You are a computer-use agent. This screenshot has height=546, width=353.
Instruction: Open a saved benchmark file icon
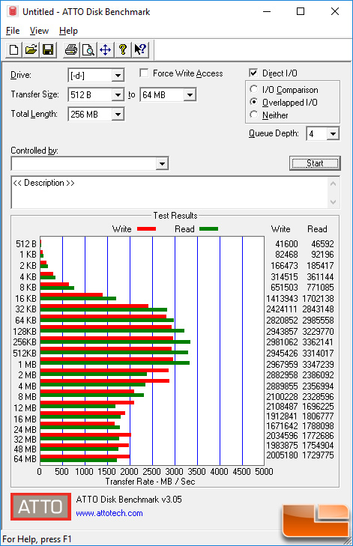31,49
